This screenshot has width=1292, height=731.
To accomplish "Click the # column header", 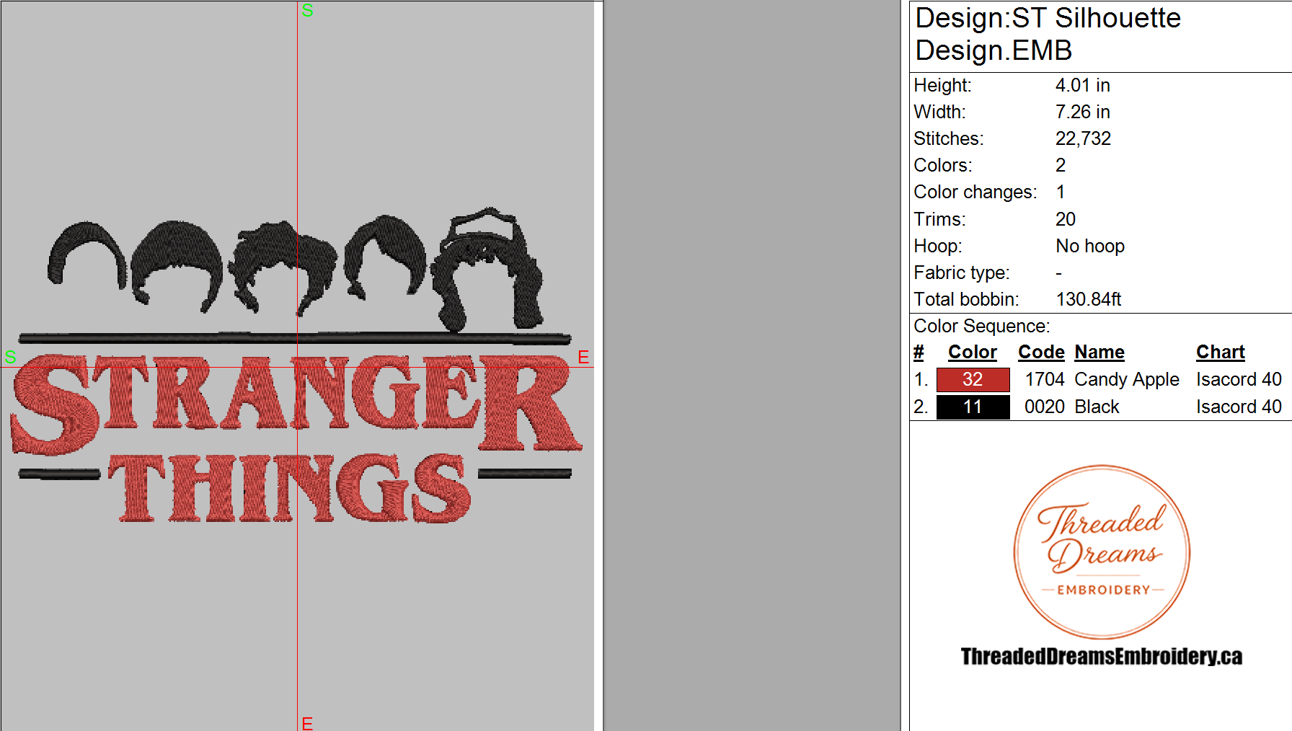I will [x=919, y=352].
